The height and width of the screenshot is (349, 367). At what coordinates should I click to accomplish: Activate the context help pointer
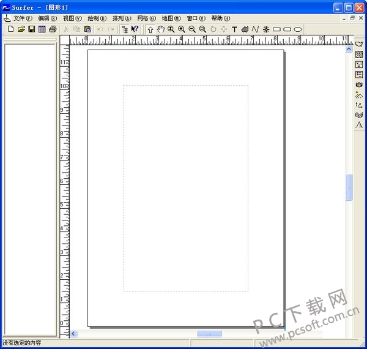135,29
